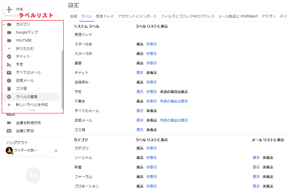Click the ライダーの思い profile avatar
287x190 pixels.
click(x=9, y=150)
